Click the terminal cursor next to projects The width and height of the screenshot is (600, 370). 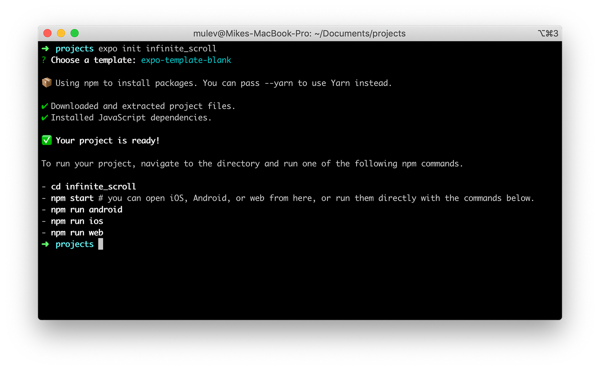tap(101, 244)
